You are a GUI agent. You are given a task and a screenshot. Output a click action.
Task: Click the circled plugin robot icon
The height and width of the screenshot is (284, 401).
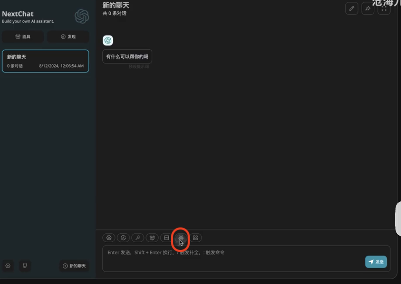(x=180, y=238)
